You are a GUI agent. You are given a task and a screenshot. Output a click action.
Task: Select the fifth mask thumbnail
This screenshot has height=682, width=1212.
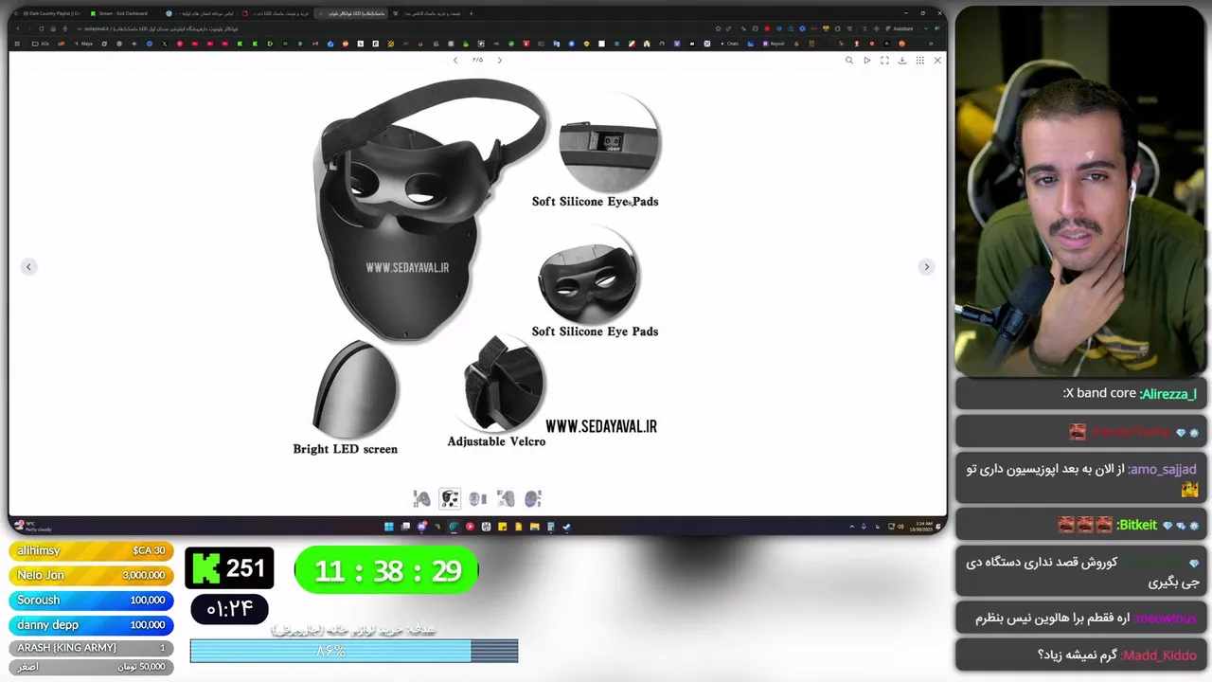(x=533, y=498)
